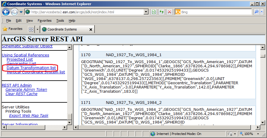The height and width of the screenshot is (138, 267).
Task: Open the Vertical Coordinate System list link
Action: [x=36, y=72]
